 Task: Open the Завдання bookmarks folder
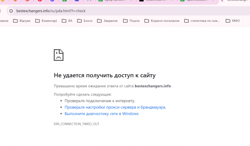pos(107,21)
